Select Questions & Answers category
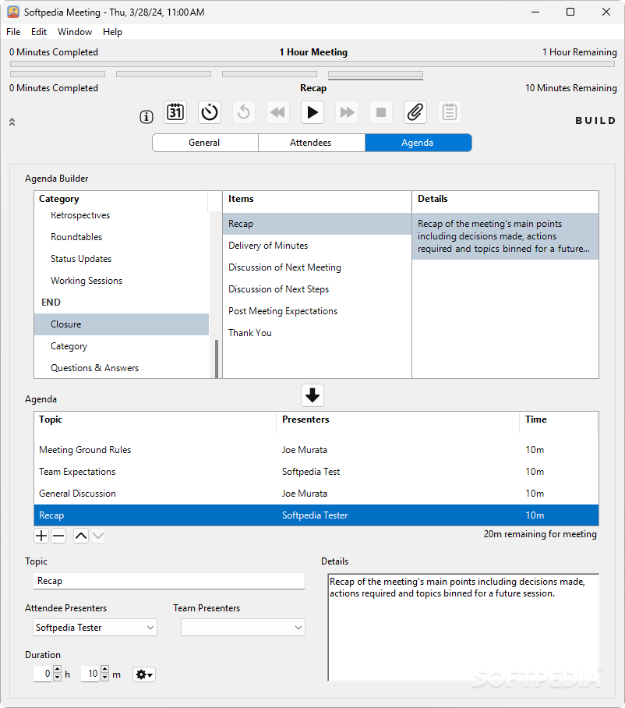 pyautogui.click(x=122, y=368)
